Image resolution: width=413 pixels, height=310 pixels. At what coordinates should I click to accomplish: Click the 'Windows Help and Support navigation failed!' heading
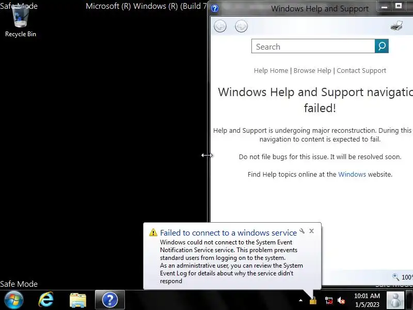pyautogui.click(x=315, y=100)
